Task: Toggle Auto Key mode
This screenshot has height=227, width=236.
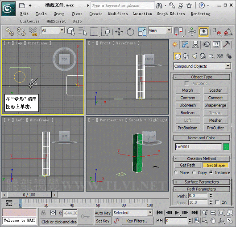Action: 103,213
